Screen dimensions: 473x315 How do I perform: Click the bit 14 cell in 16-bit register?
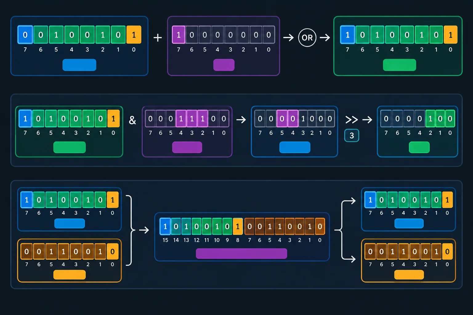[176, 226]
